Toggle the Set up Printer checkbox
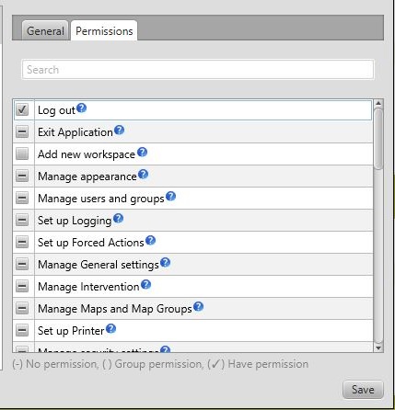 (x=22, y=330)
